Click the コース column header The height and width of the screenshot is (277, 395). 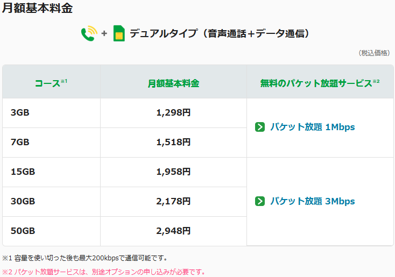pyautogui.click(x=51, y=83)
